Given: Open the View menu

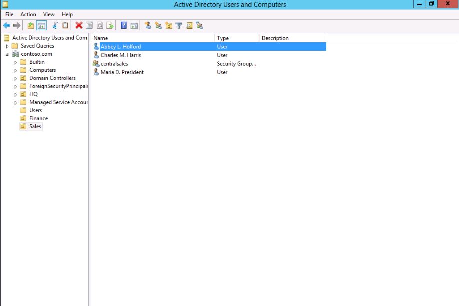Looking at the screenshot, I should point(49,14).
